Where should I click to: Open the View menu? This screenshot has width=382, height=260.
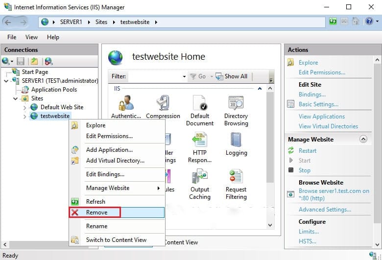tap(31, 37)
